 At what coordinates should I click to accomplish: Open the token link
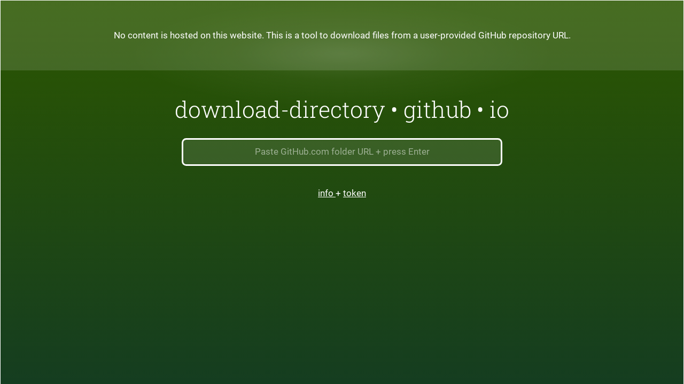point(354,193)
